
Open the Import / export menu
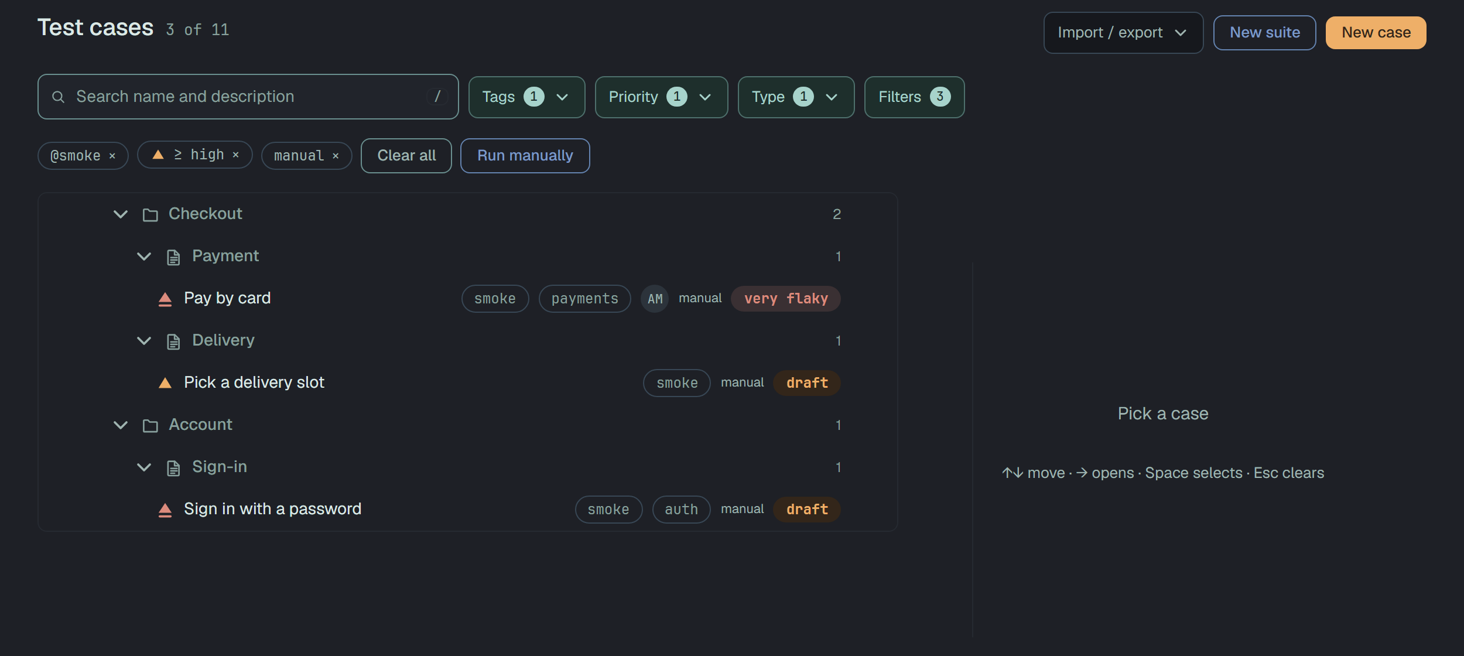1123,33
